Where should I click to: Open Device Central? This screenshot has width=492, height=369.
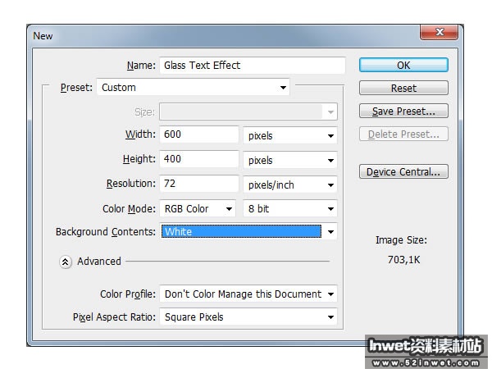point(403,171)
